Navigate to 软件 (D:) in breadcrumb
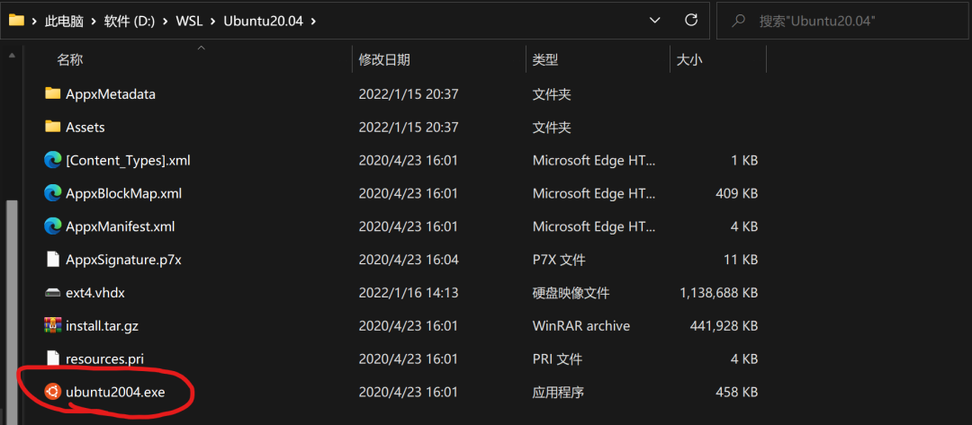Viewport: 972px width, 425px height. pos(129,21)
